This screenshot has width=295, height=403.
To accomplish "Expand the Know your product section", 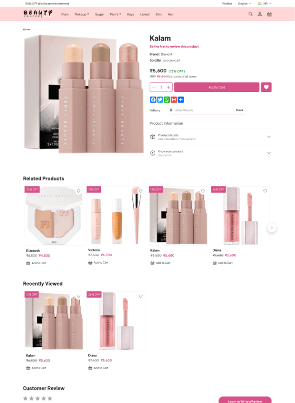I will click(x=210, y=153).
